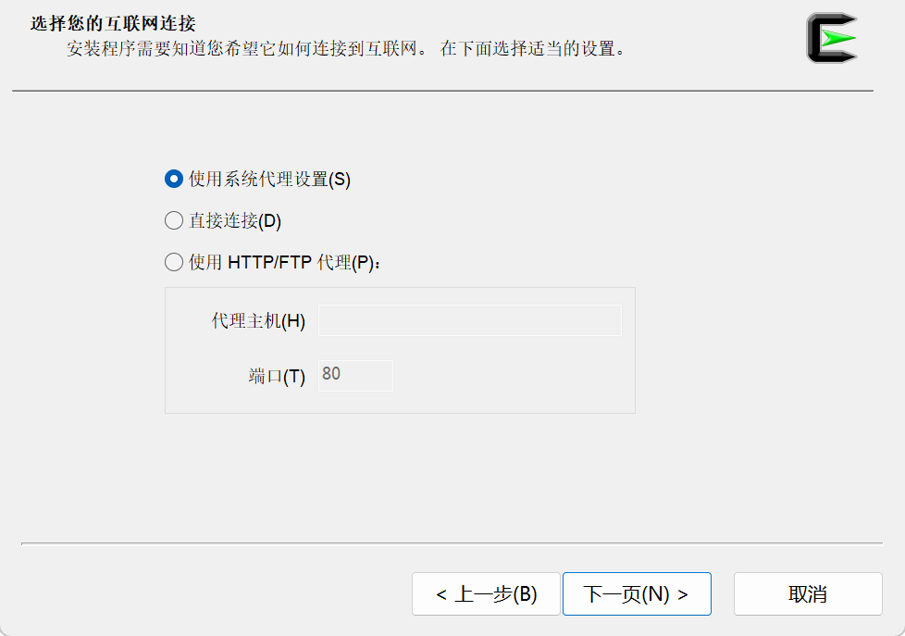Proceed with 下一页(N) > button
Image resolution: width=905 pixels, height=636 pixels.
click(637, 593)
